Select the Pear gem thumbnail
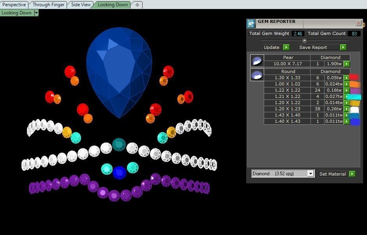 click(257, 61)
